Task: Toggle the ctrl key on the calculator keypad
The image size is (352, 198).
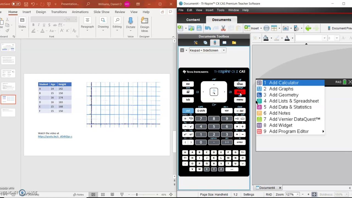Action: [188, 111]
